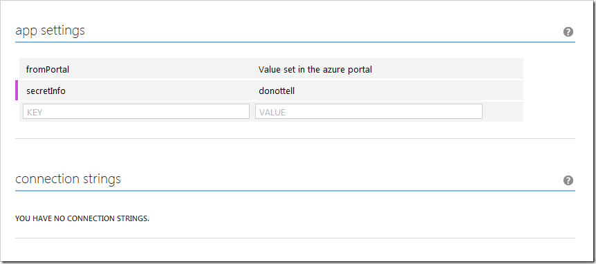
Task: Click the 'You have no connection strings' message
Action: pyautogui.click(x=82, y=219)
